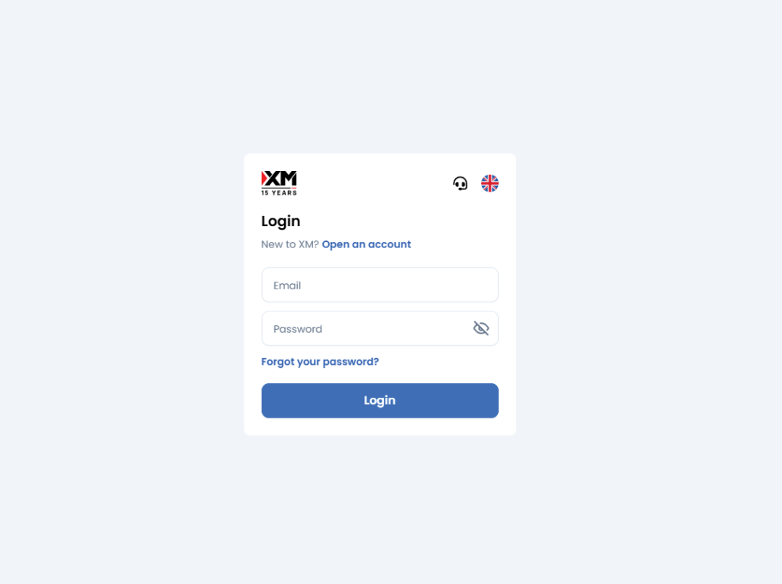This screenshot has width=782, height=584.
Task: Follow the "Open an account" link
Action: 367,244
